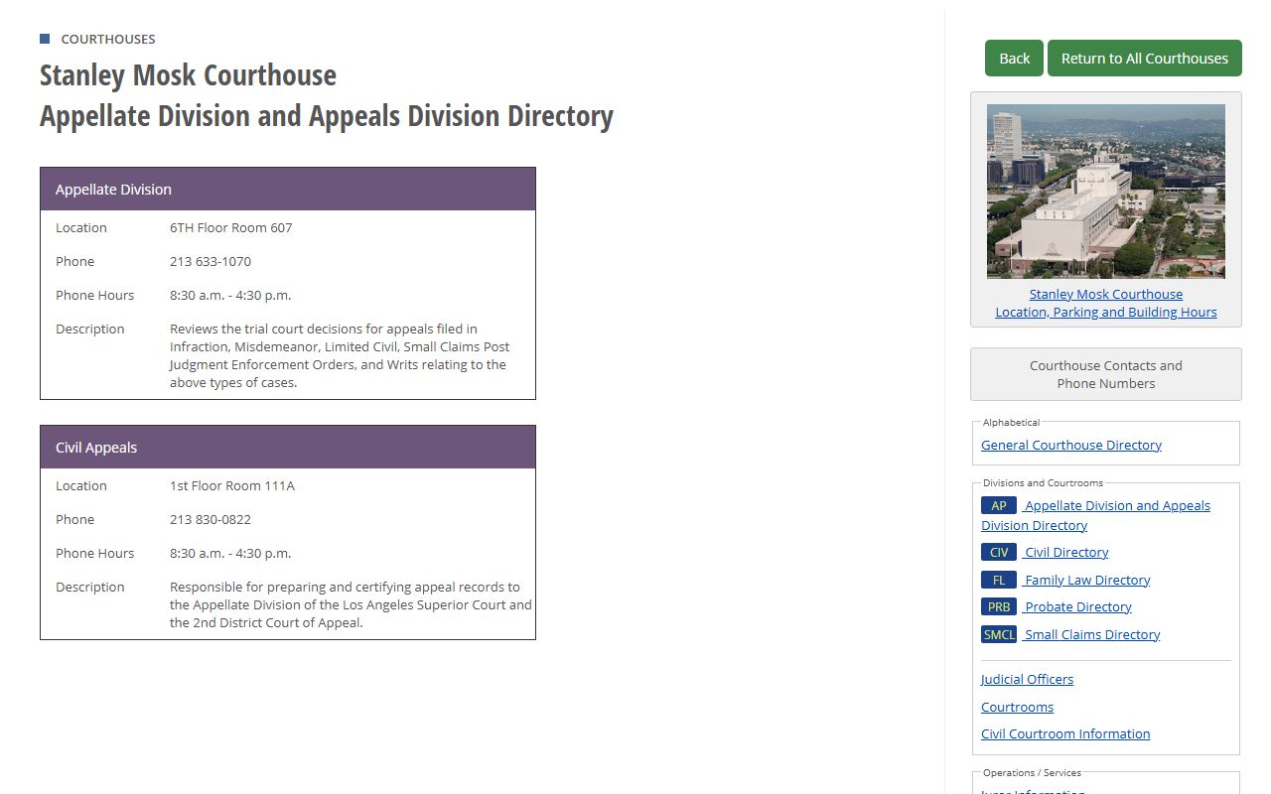This screenshot has height=794, width=1271.
Task: Open the Civil Directory link
Action: [x=1065, y=552]
